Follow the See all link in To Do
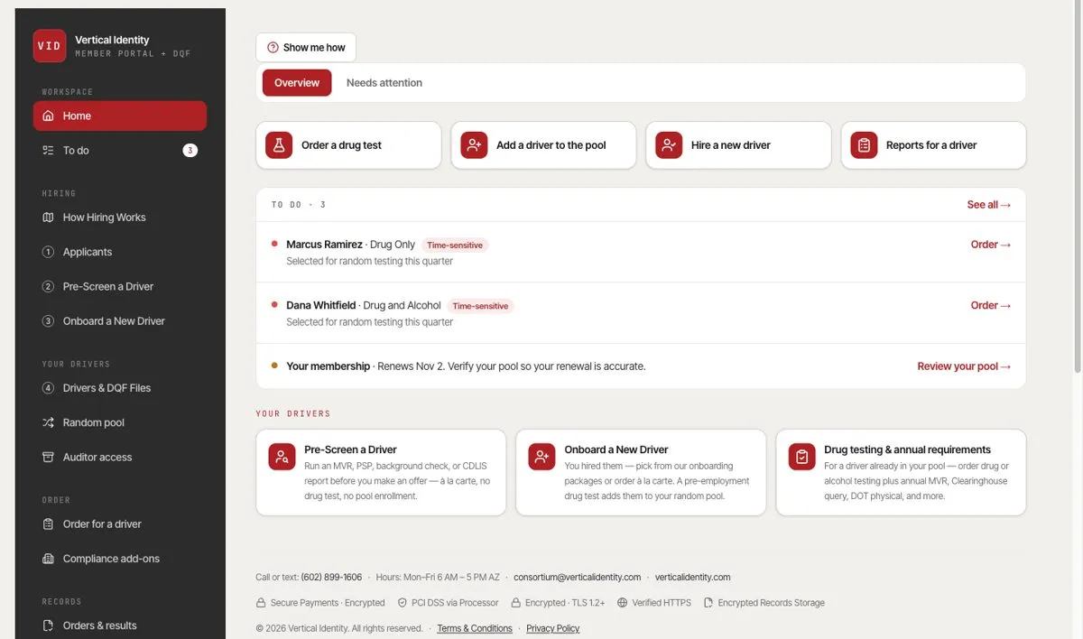The image size is (1083, 639). tap(989, 205)
